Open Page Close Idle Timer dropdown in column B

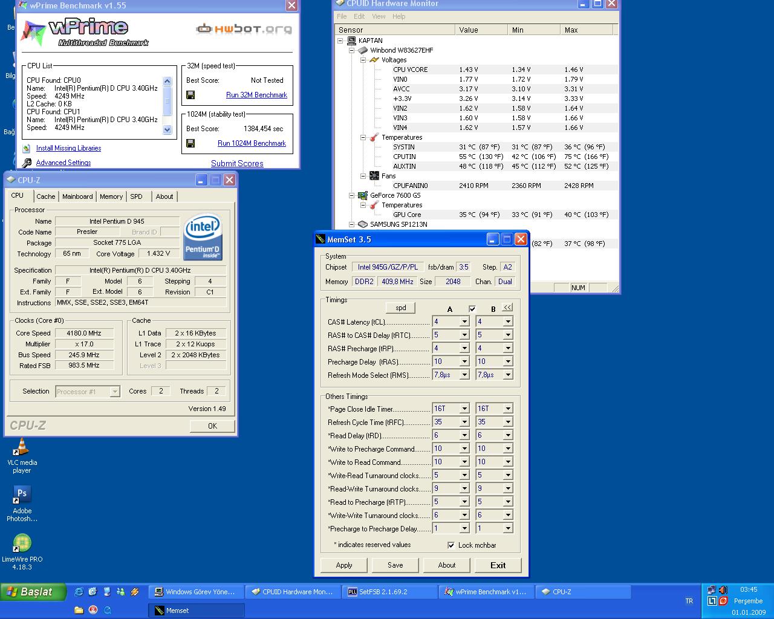[x=508, y=409]
